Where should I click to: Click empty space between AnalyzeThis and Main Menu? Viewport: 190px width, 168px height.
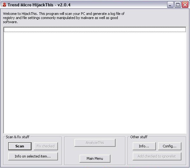(95, 151)
